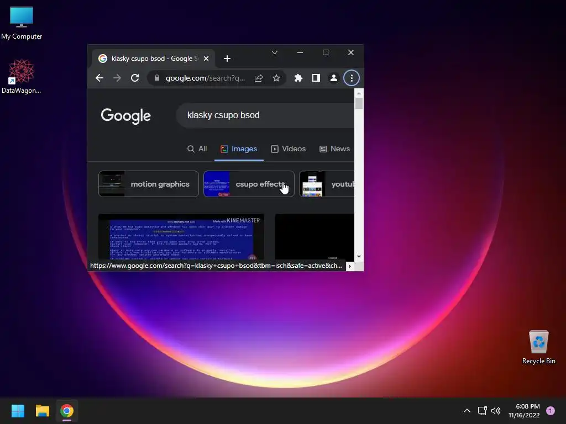Image resolution: width=566 pixels, height=424 pixels.
Task: Switch to the News tab
Action: (x=334, y=149)
